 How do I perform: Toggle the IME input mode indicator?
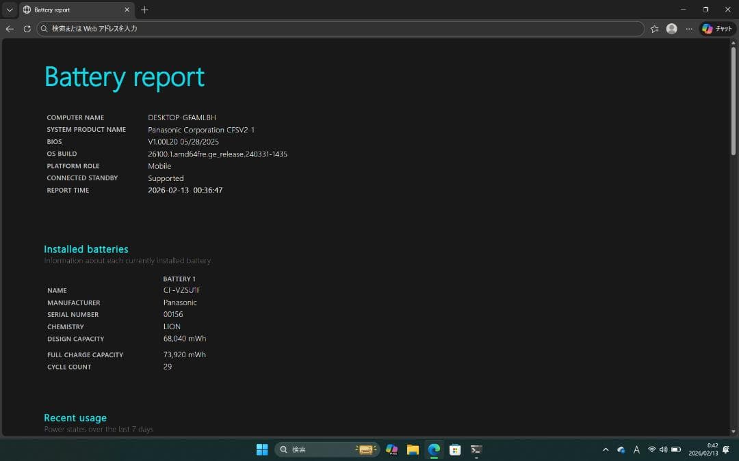pos(636,449)
